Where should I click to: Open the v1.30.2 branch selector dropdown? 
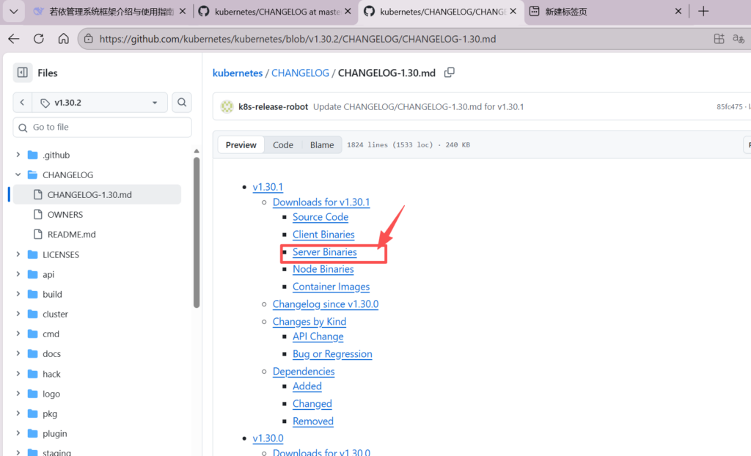coord(100,103)
